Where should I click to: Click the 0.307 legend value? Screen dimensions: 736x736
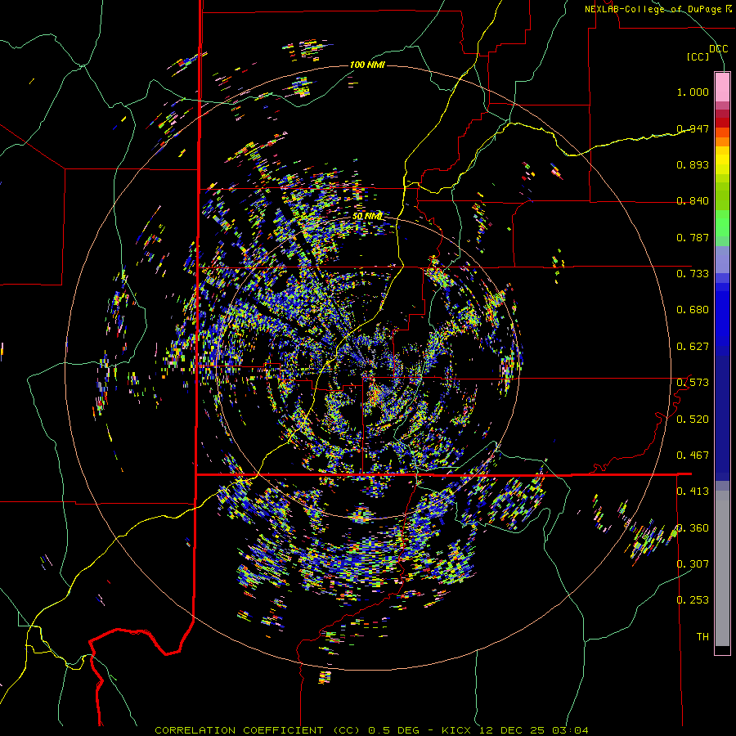pos(693,564)
